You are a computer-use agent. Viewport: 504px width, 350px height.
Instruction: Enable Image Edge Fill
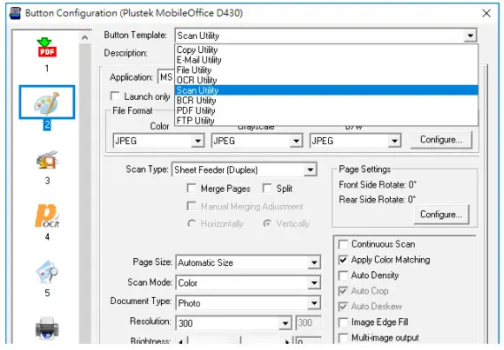[x=343, y=322]
